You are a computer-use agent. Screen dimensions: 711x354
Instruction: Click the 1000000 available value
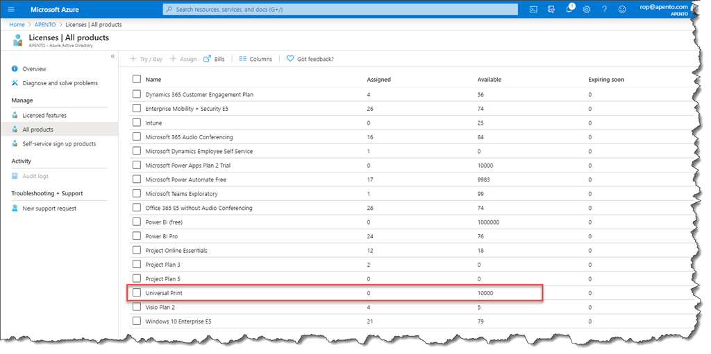coord(489,222)
